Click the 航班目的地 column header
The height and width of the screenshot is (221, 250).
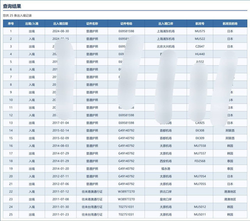[x=230, y=23]
